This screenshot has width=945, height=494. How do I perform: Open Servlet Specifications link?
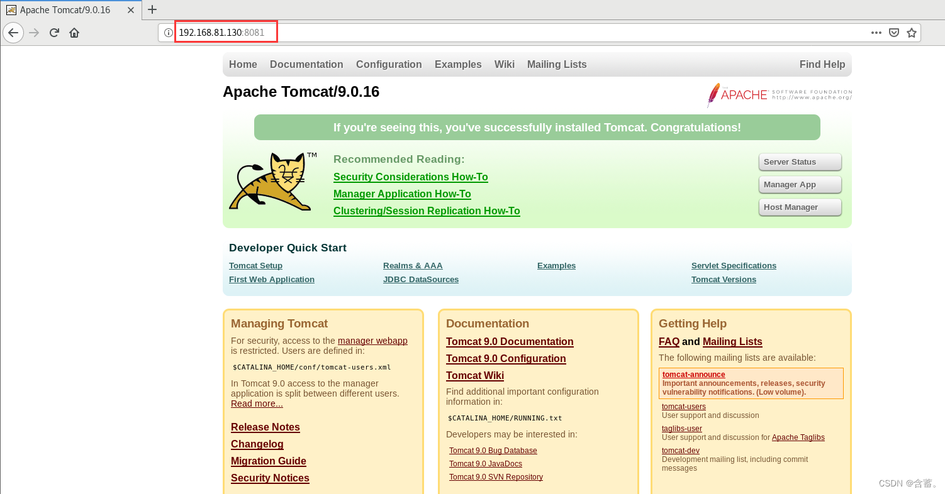coord(734,266)
